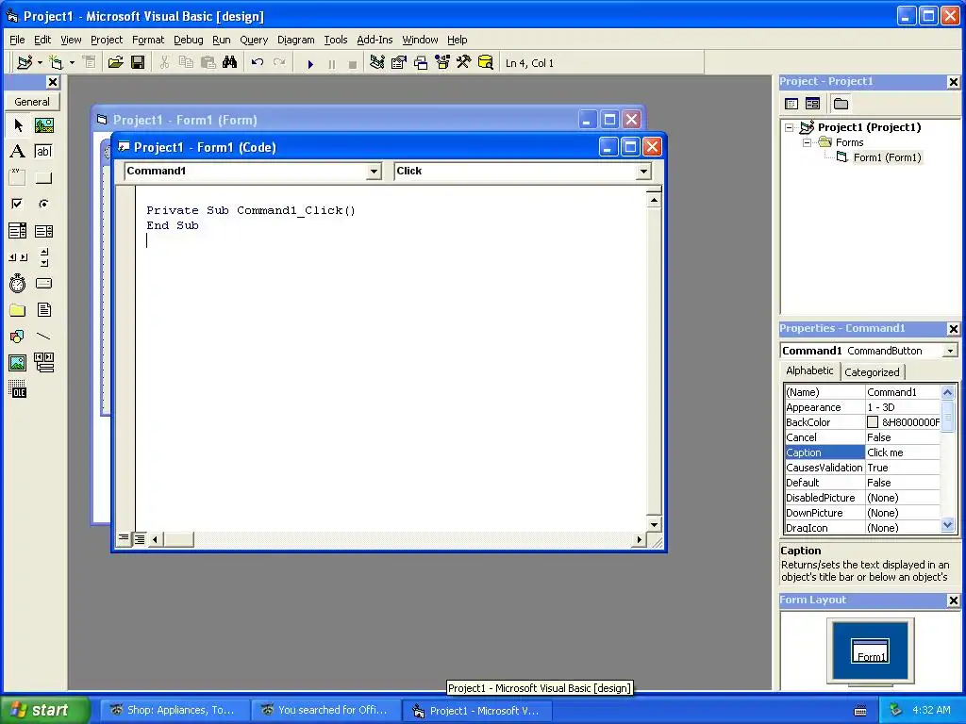This screenshot has width=966, height=724.
Task: Select the CheckBox control tool
Action: click(18, 204)
